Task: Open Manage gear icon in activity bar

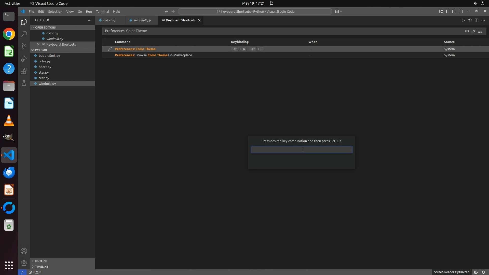Action: point(24,263)
